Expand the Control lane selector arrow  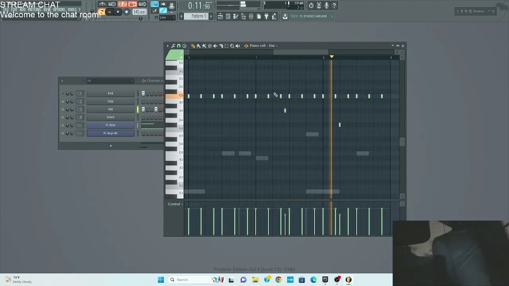click(182, 204)
